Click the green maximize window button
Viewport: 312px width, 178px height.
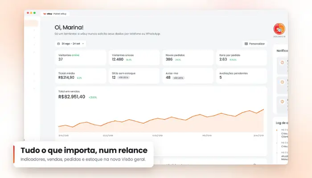[x=35, y=13]
